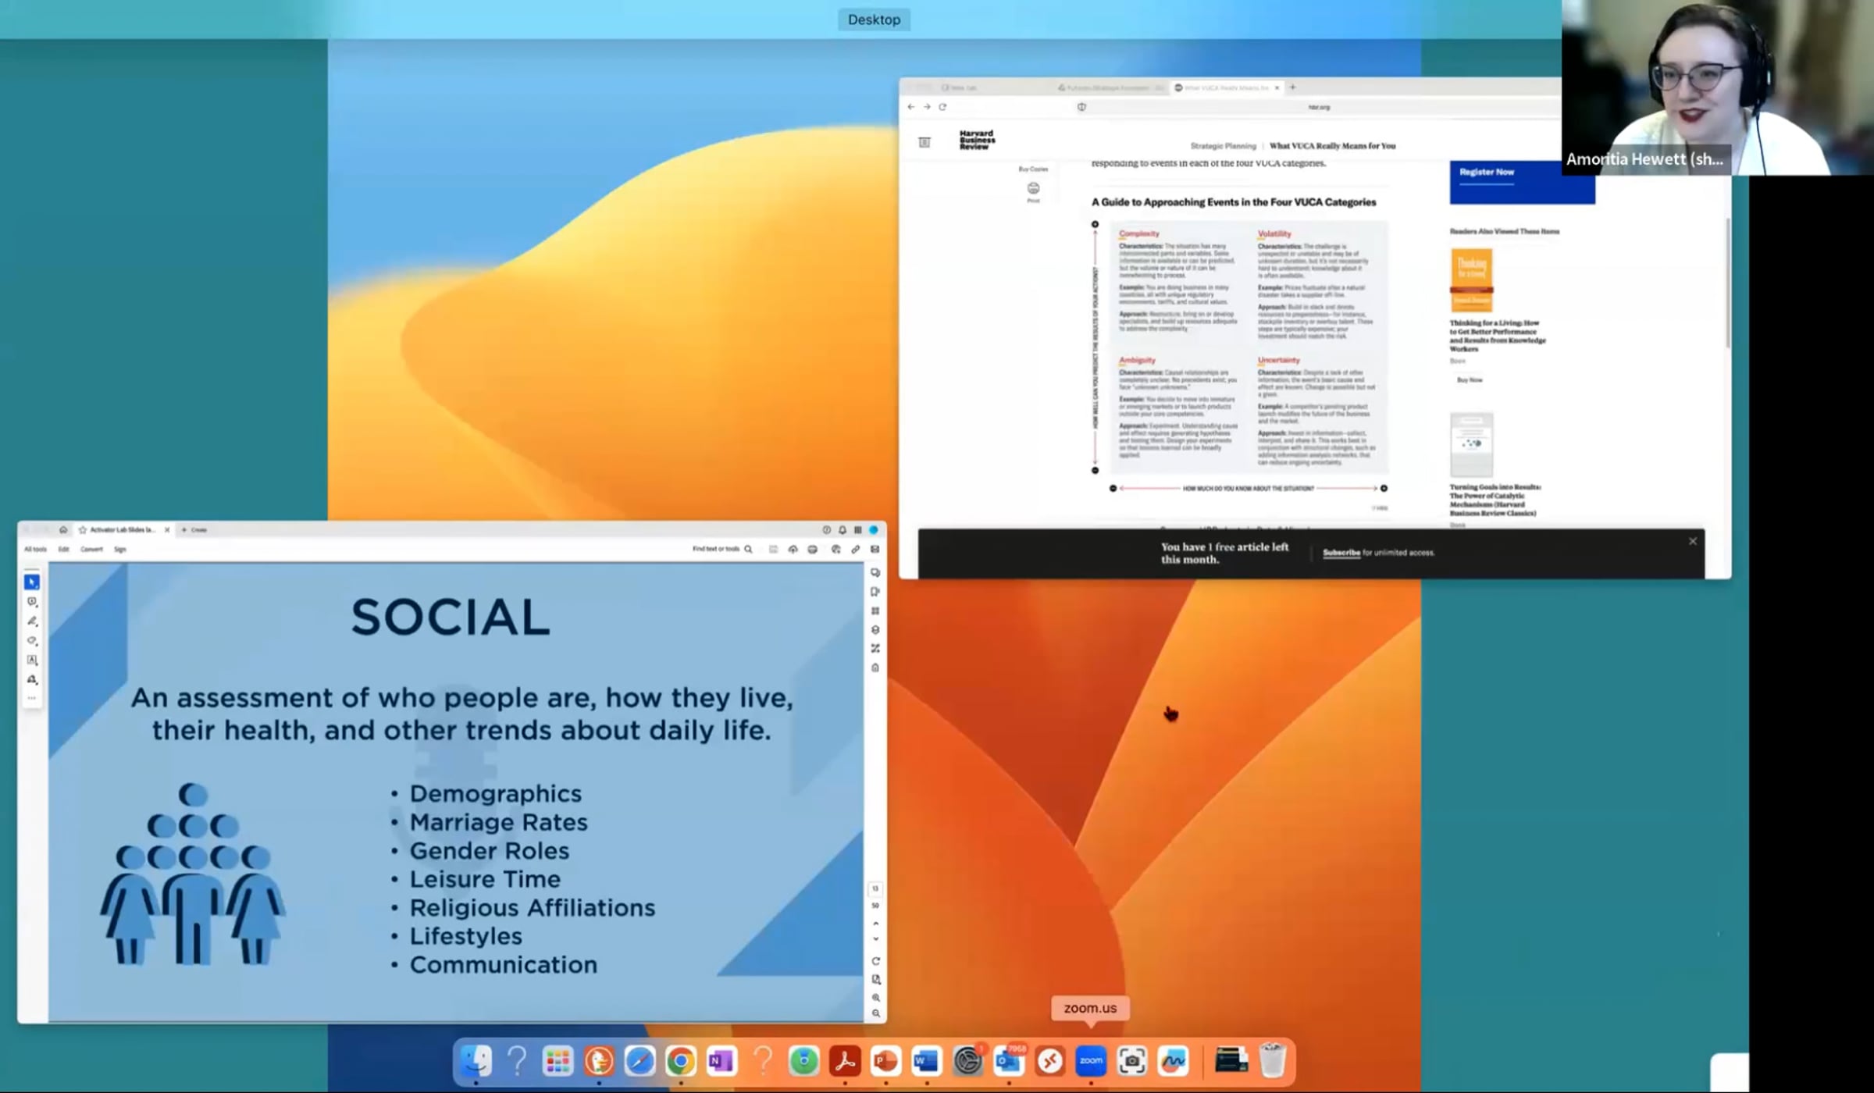Viewport: 1874px width, 1093px height.
Task: Launch Google Chrome from the Dock
Action: 681,1061
